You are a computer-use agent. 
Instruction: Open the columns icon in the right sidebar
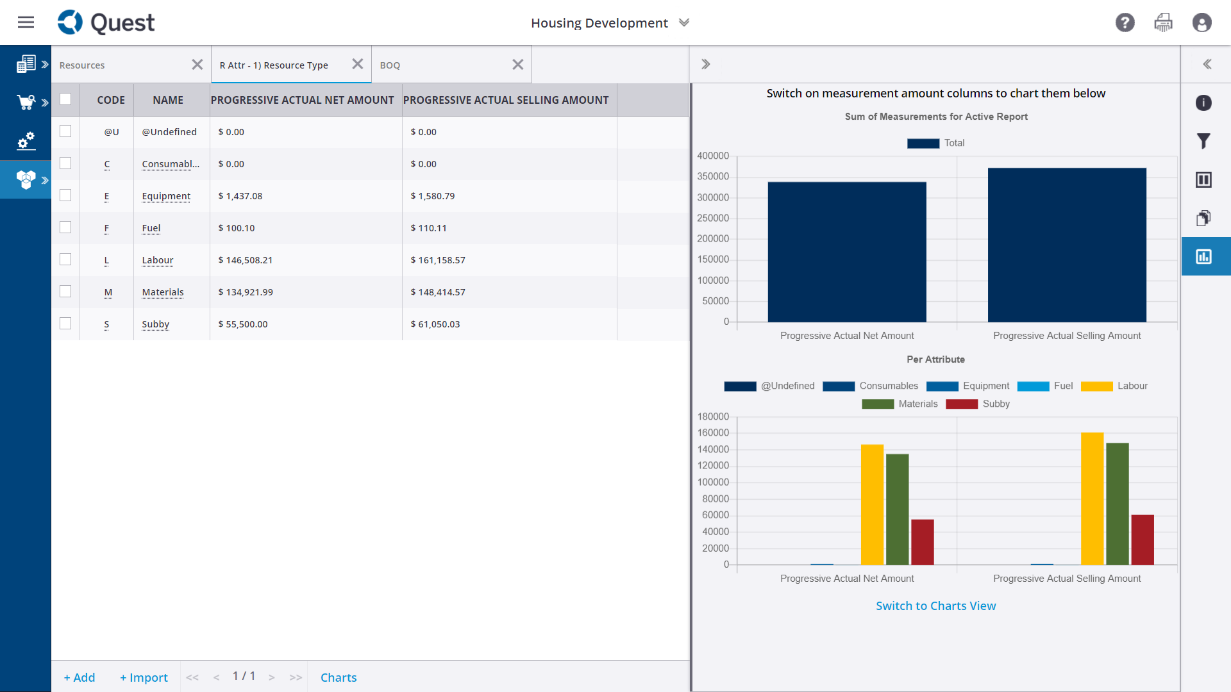pyautogui.click(x=1204, y=179)
